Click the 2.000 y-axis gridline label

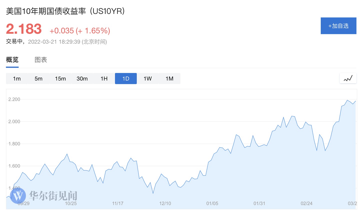coord(14,121)
